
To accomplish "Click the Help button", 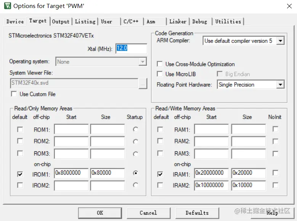I will [272, 213].
